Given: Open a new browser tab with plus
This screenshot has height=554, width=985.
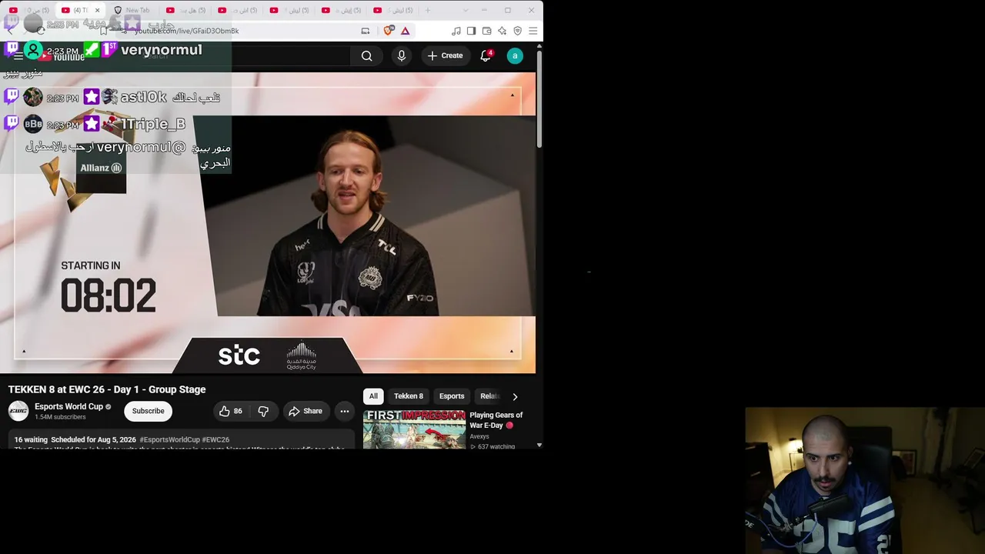Looking at the screenshot, I should 428,10.
